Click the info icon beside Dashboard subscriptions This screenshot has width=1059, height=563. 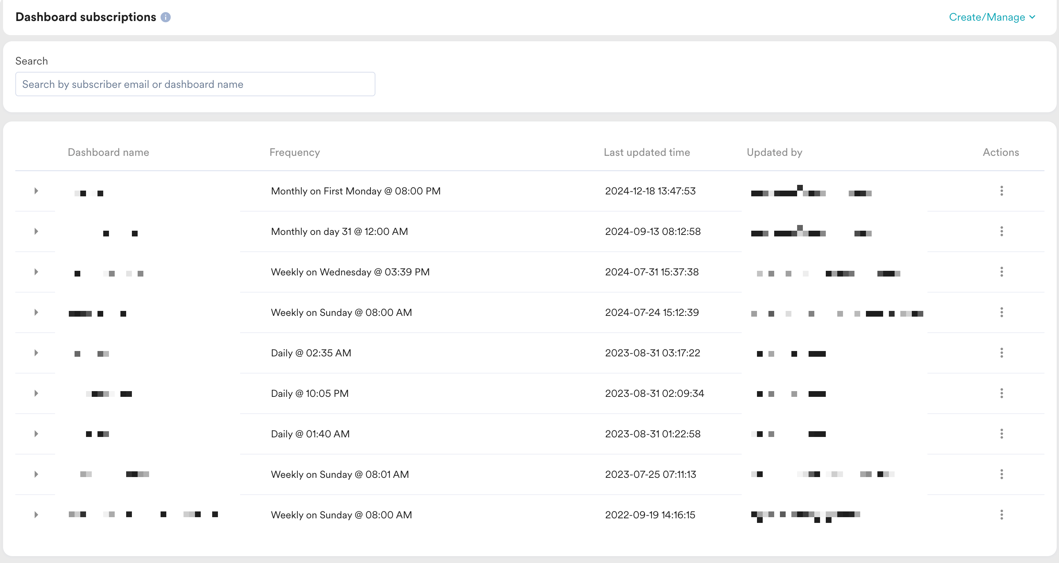[x=166, y=17]
